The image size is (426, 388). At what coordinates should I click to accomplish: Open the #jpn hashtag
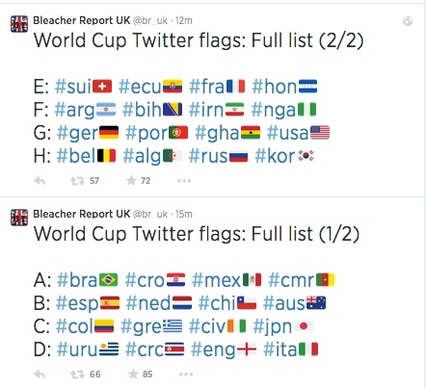click(x=273, y=326)
